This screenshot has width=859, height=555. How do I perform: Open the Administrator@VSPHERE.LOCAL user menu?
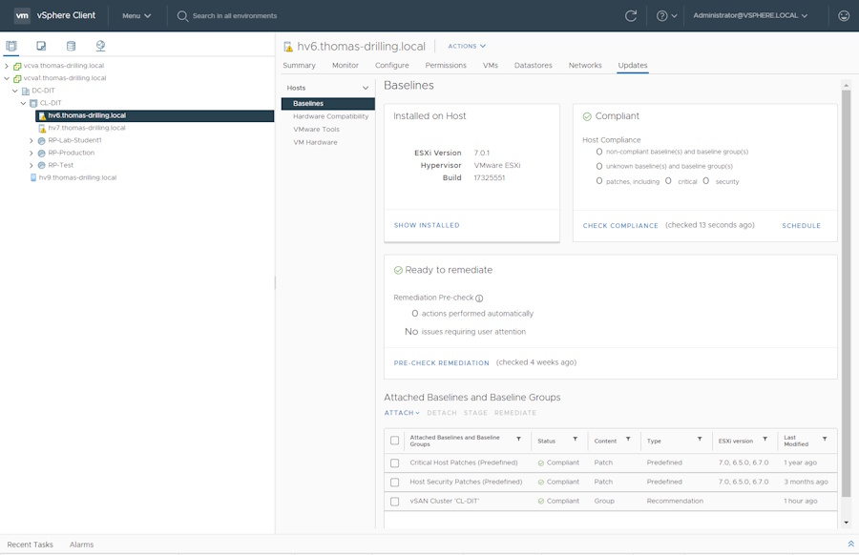(750, 15)
